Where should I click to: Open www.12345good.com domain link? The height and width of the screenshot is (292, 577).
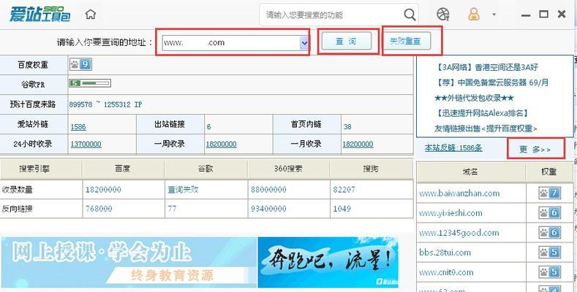(459, 233)
